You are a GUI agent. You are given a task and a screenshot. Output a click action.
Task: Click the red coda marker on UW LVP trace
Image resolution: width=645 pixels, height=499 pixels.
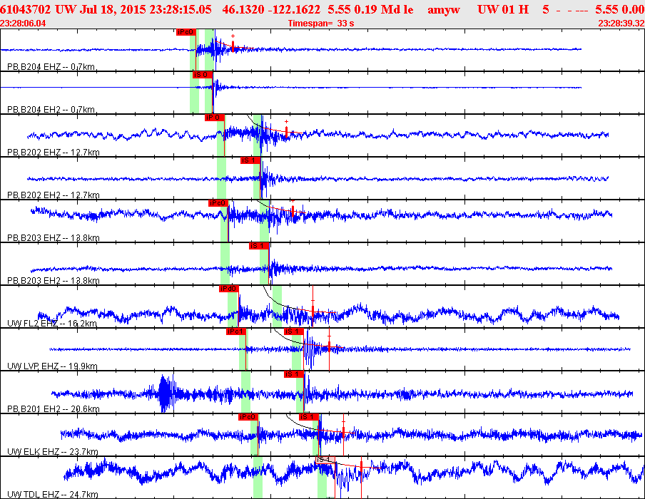[x=330, y=346]
